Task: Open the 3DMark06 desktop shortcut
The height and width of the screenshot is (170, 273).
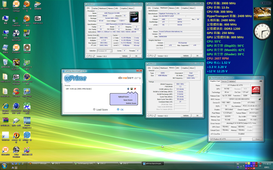Action: 5,151
